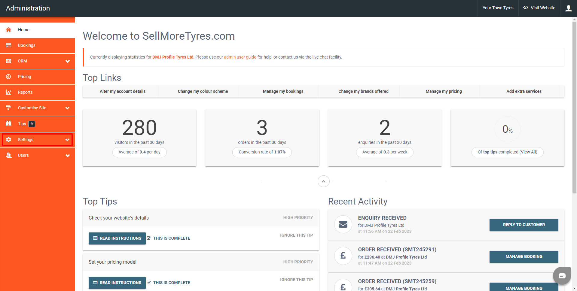
Task: Click Read Instructions for website details tip
Action: pyautogui.click(x=117, y=238)
